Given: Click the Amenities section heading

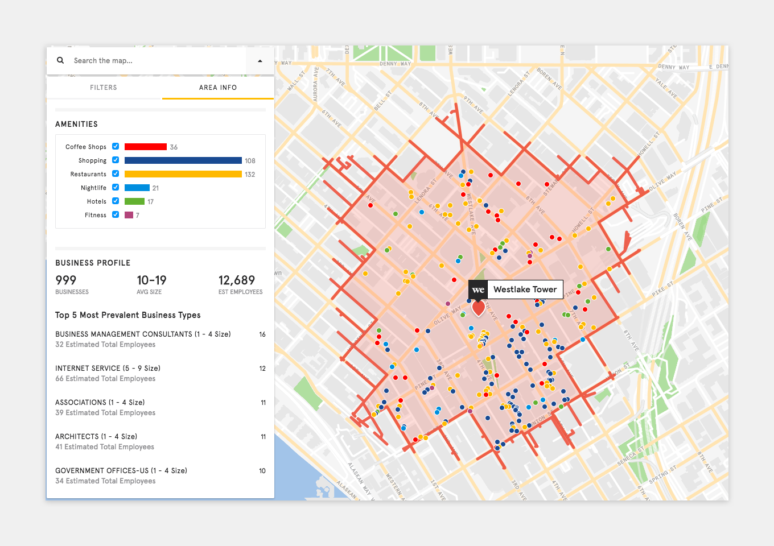Looking at the screenshot, I should point(76,124).
